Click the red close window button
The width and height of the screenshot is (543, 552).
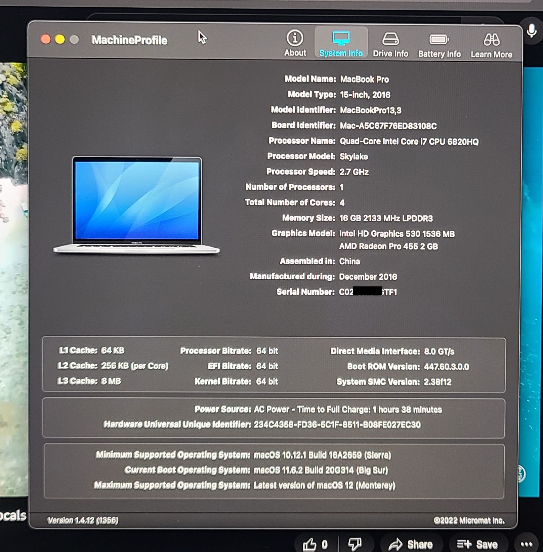(x=45, y=39)
